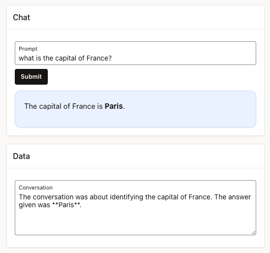Select the Chat card heading

click(x=22, y=17)
